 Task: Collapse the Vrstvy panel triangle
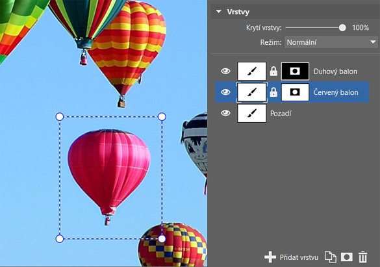coord(219,12)
